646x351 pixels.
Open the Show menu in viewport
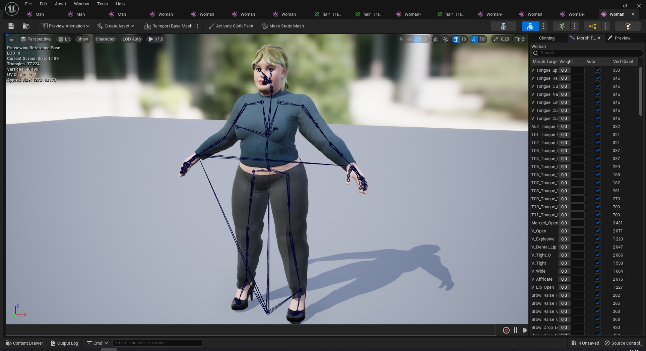82,39
